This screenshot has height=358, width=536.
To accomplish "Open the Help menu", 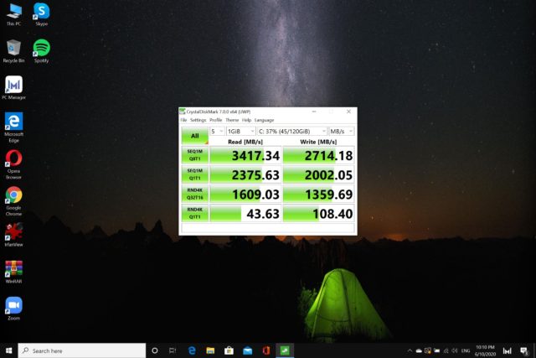I will click(x=246, y=120).
